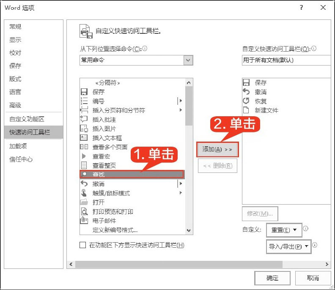Click the 修改(M)... button

pos(260,213)
